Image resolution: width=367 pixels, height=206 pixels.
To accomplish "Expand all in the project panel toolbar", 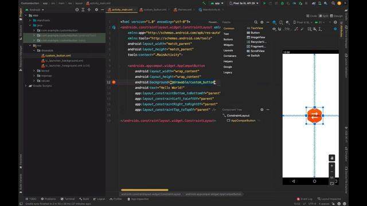I will coord(83,10).
